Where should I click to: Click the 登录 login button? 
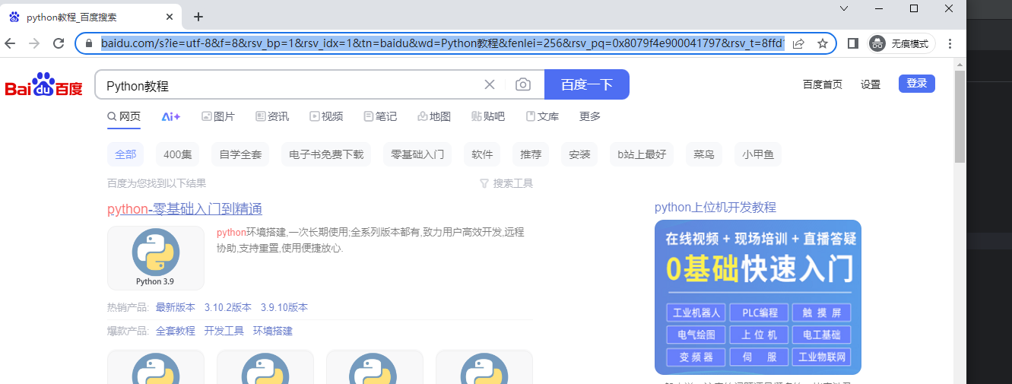point(917,84)
